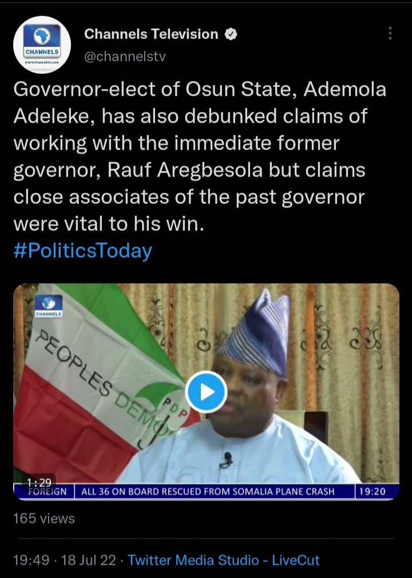This screenshot has width=412, height=578.
Task: Open the three-dot more options menu
Action: [390, 33]
